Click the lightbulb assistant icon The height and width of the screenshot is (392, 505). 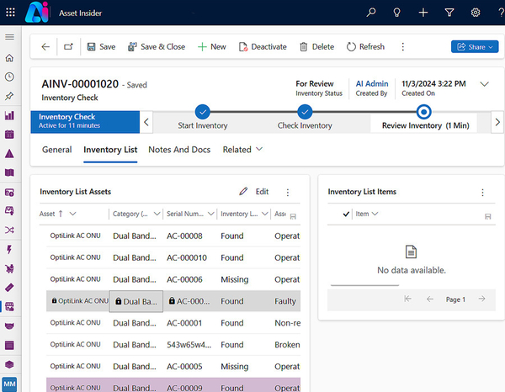point(396,13)
